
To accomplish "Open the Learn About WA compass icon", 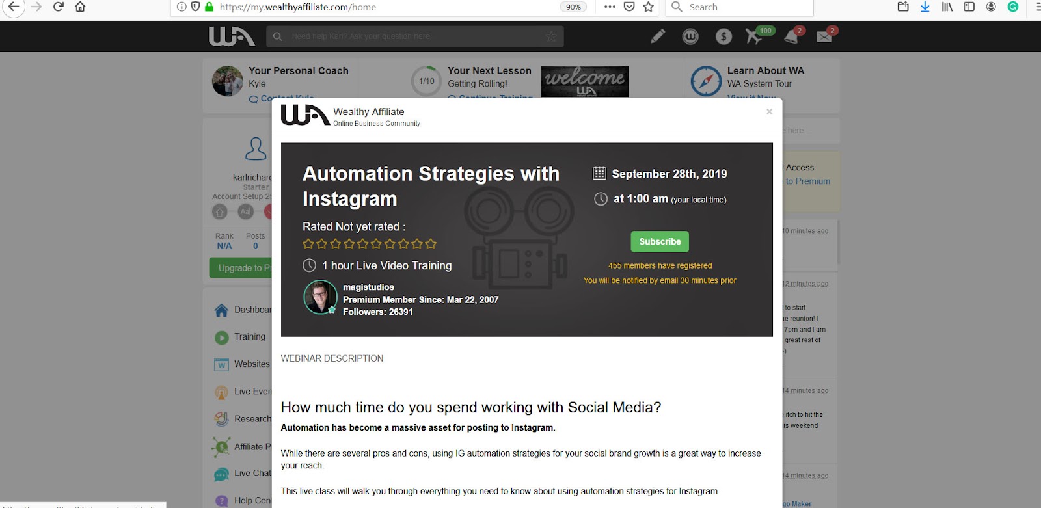I will click(706, 81).
